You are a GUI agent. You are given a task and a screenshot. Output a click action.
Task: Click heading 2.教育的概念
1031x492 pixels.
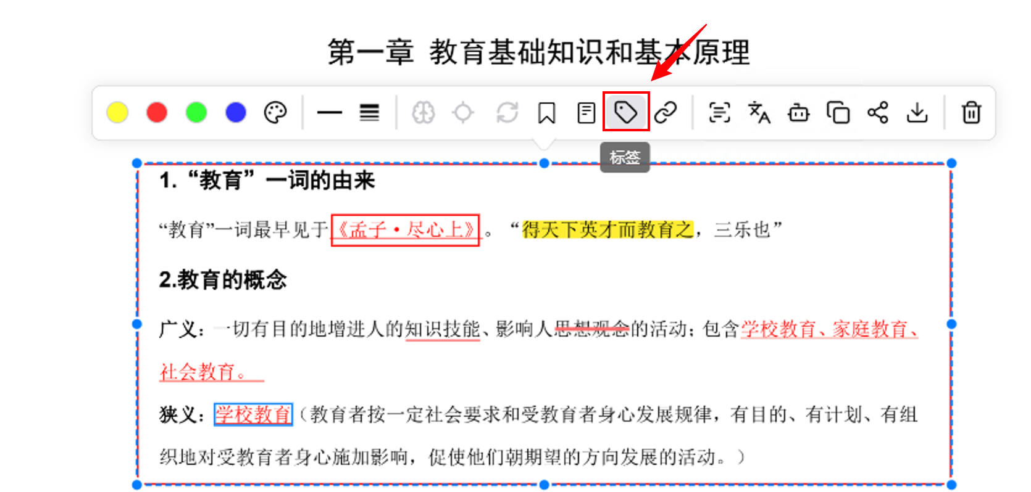223,280
